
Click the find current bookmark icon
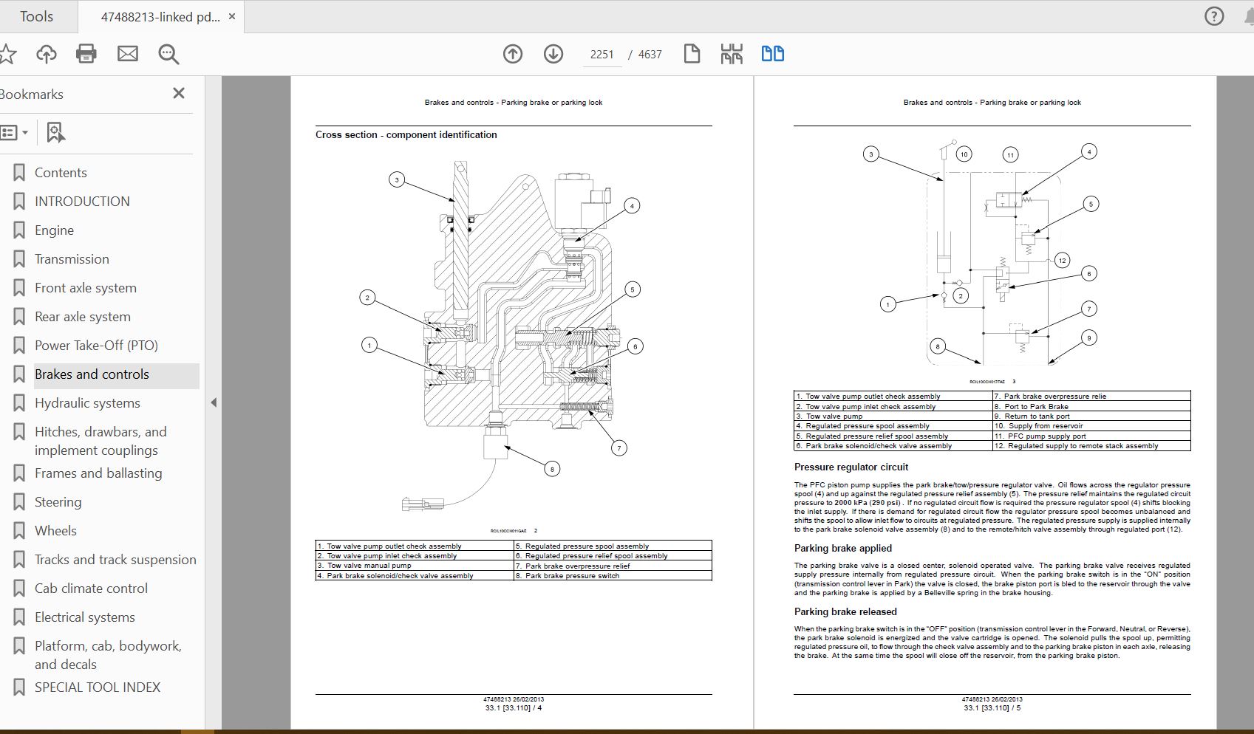[55, 133]
